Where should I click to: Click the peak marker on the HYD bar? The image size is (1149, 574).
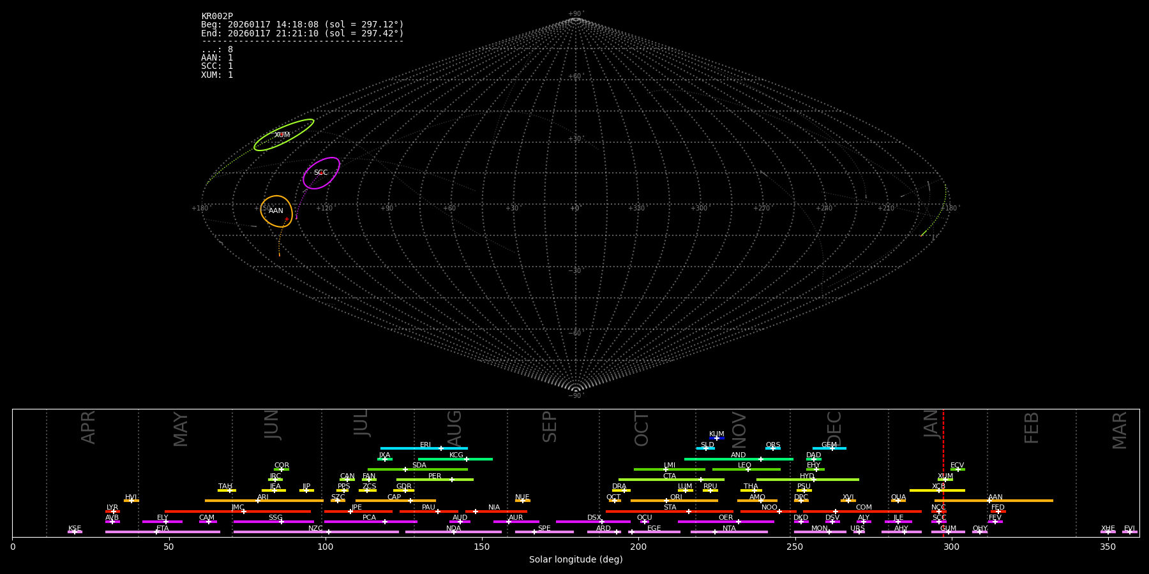point(813,480)
